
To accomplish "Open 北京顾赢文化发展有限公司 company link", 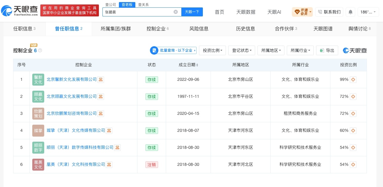I will (x=72, y=97).
